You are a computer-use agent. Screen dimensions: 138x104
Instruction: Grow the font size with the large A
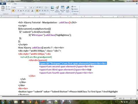(31, 8)
